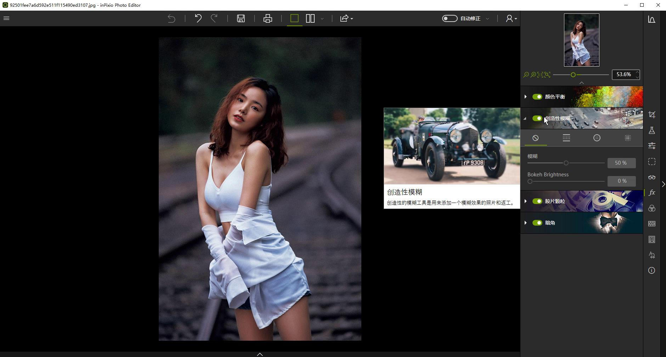Open the split view options arrow
Image resolution: width=666 pixels, height=357 pixels.
[322, 18]
